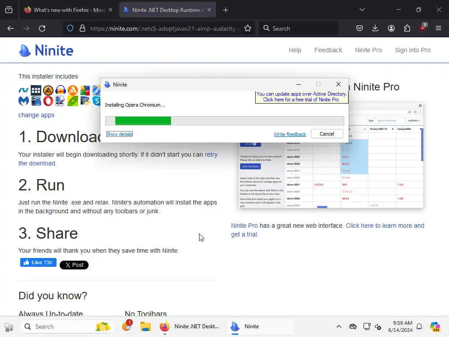View site security padlock info
449x337 pixels.
coord(82,29)
